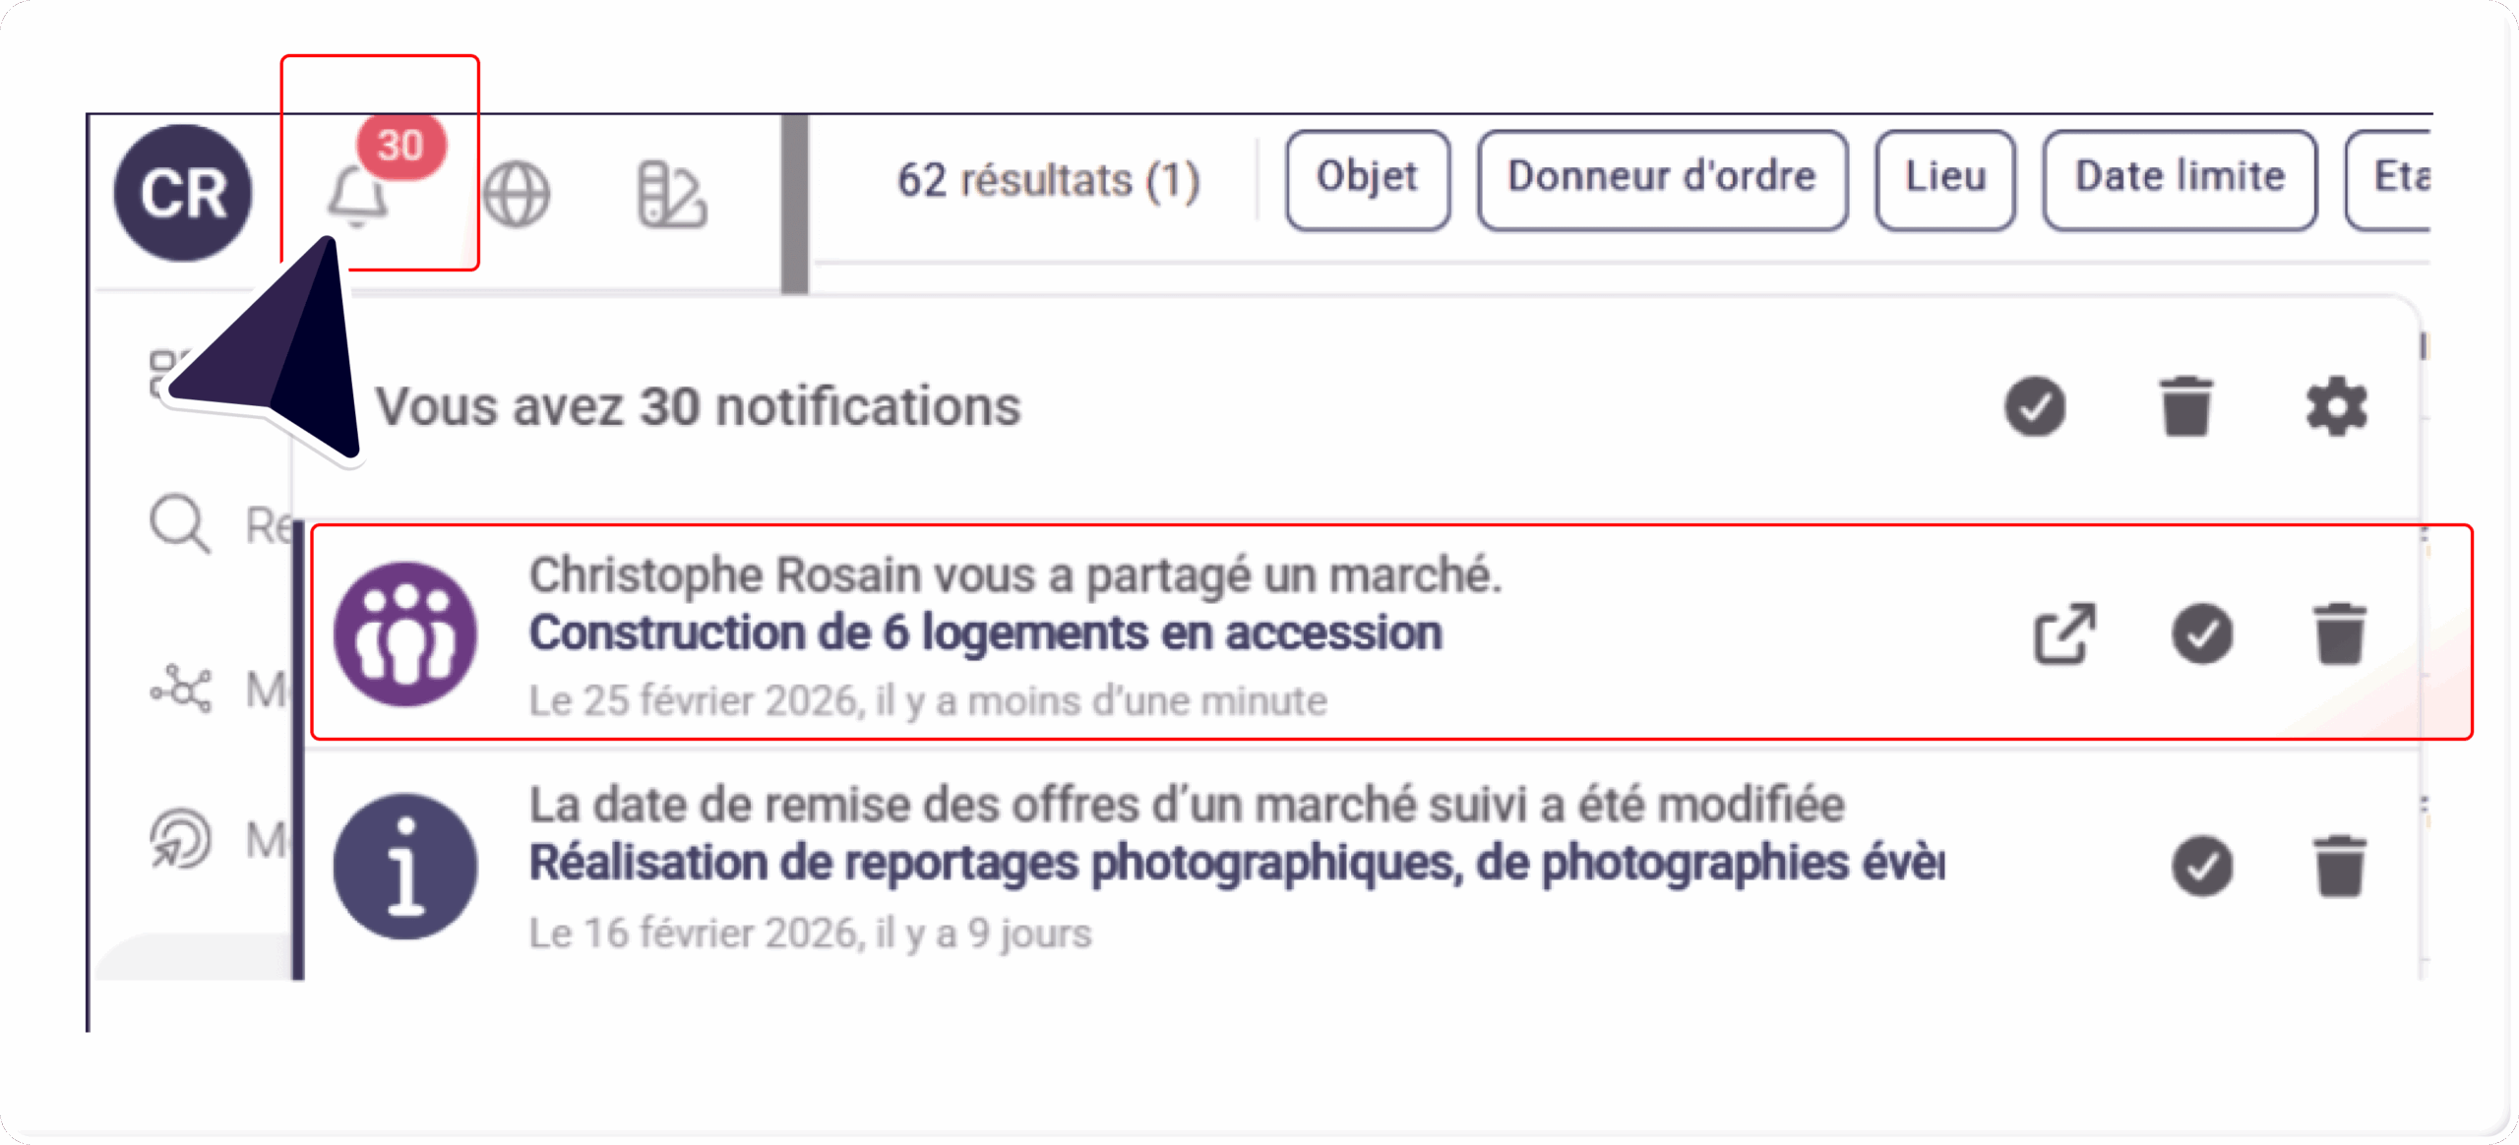Mark date modification notification as read
Image resolution: width=2519 pixels, height=1145 pixels.
pos(2202,866)
